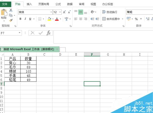Switch to the 审阅 tab
Screen dimensions: 153x113
[x=82, y=4]
